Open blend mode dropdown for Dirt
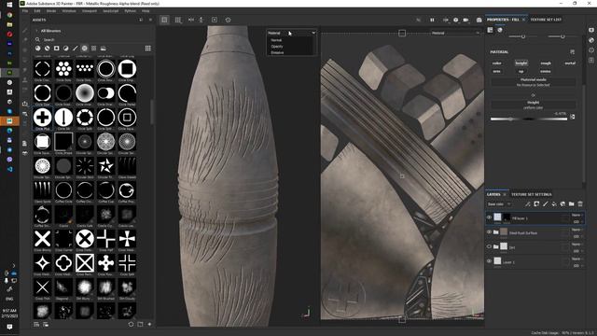Image resolution: width=597 pixels, height=336 pixels. click(x=576, y=245)
